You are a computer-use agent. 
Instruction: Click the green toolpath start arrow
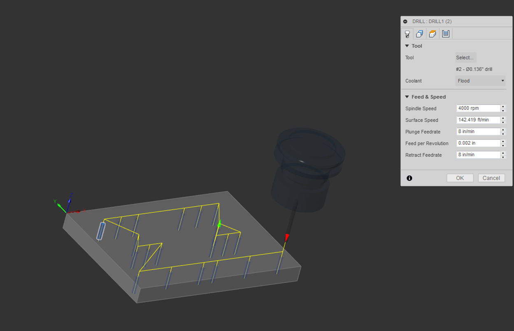coord(219,224)
